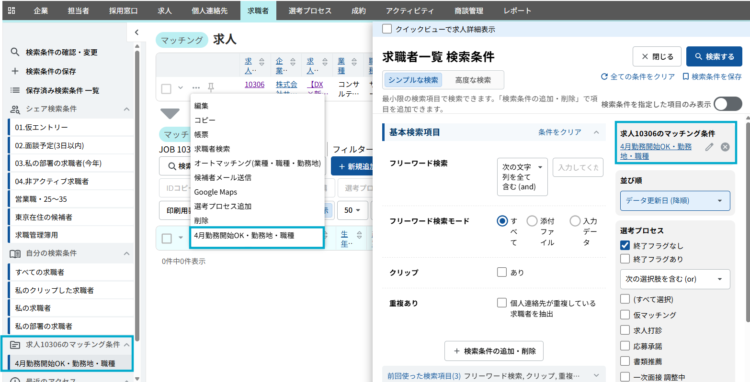Click the pencil edit icon for matching condition
Image resolution: width=750 pixels, height=382 pixels.
(709, 147)
